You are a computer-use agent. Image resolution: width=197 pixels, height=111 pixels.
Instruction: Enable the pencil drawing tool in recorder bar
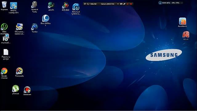pyautogui.click(x=124, y=4)
